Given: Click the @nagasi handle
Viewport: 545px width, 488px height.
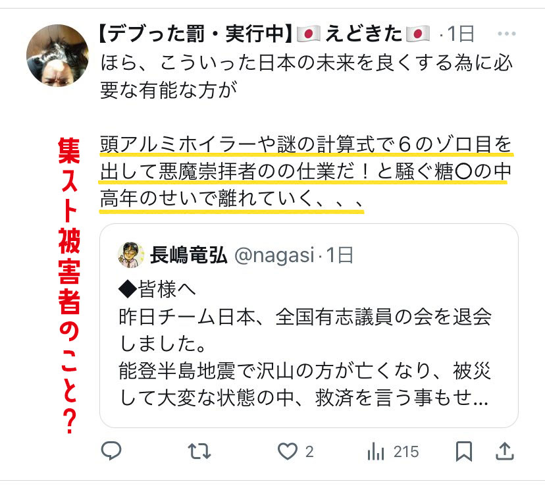Looking at the screenshot, I should [274, 256].
